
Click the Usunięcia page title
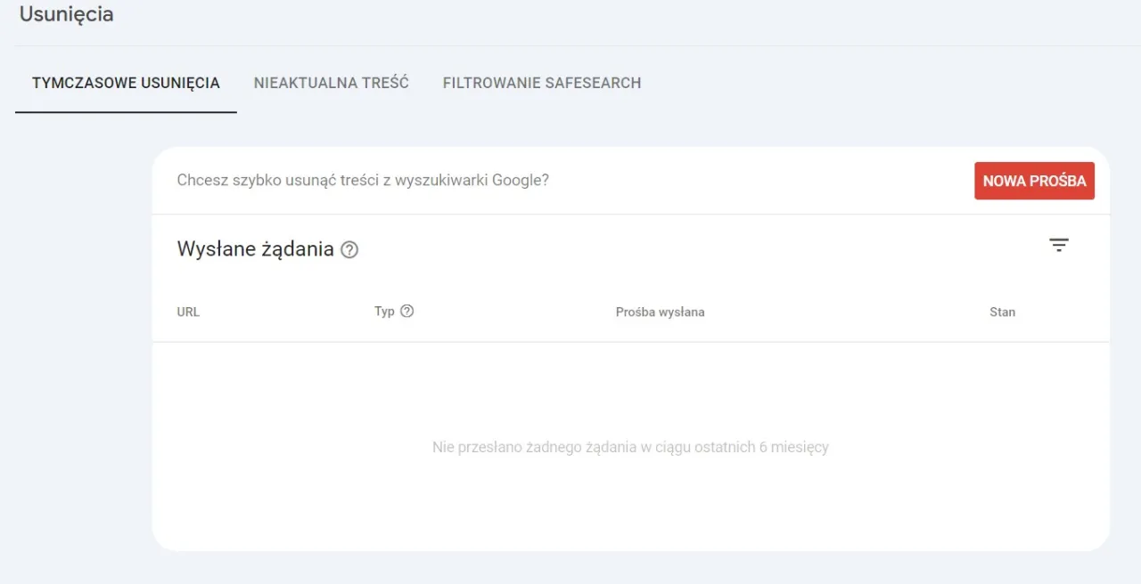click(x=66, y=14)
